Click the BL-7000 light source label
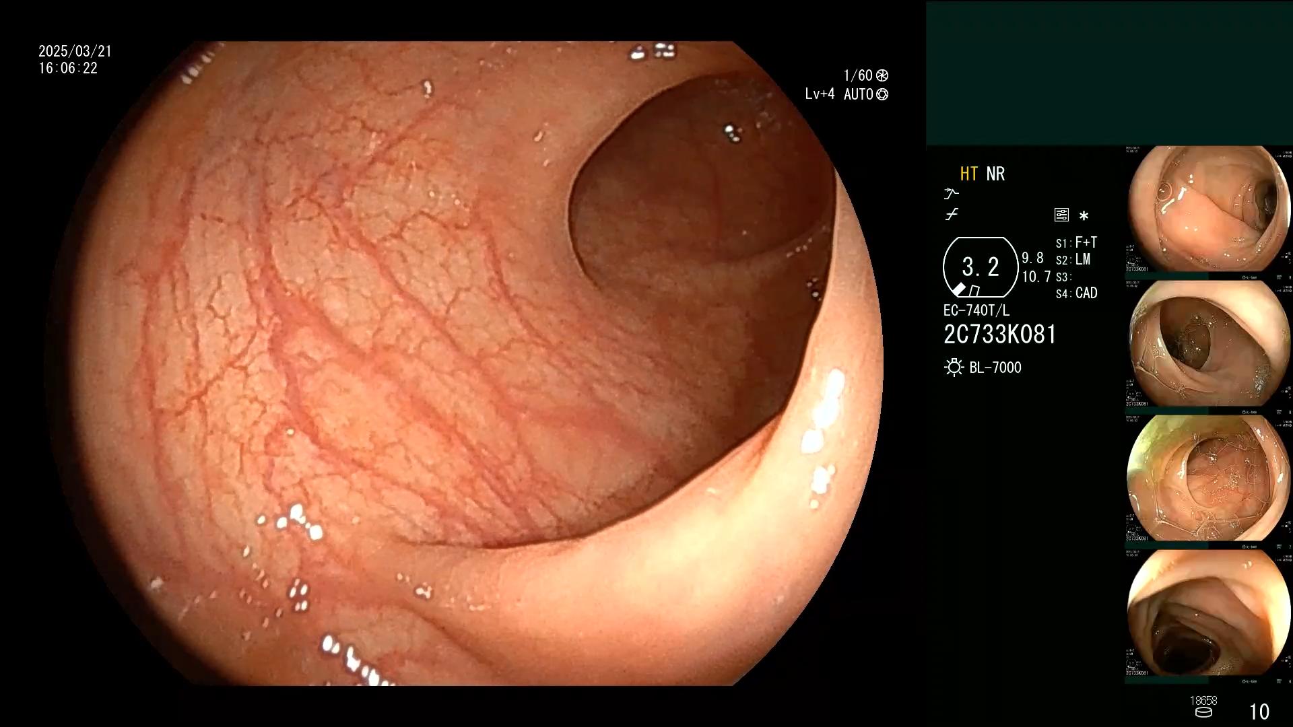1293x727 pixels. click(995, 368)
